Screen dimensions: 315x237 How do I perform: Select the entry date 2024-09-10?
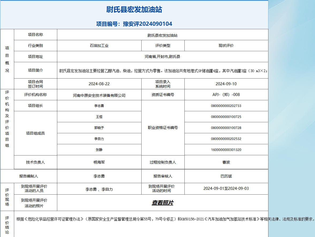pos(226,84)
